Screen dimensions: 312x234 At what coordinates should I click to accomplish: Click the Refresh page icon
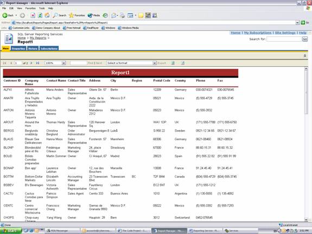pos(40,15)
